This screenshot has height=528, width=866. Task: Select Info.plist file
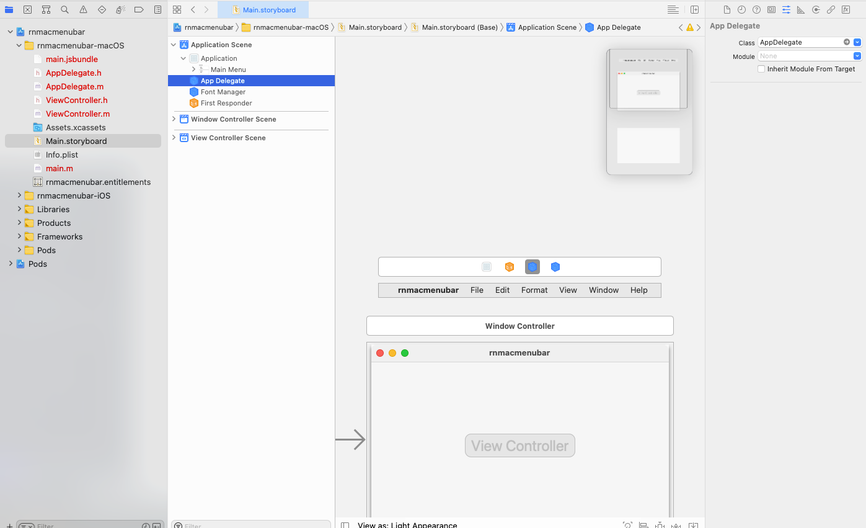click(62, 154)
